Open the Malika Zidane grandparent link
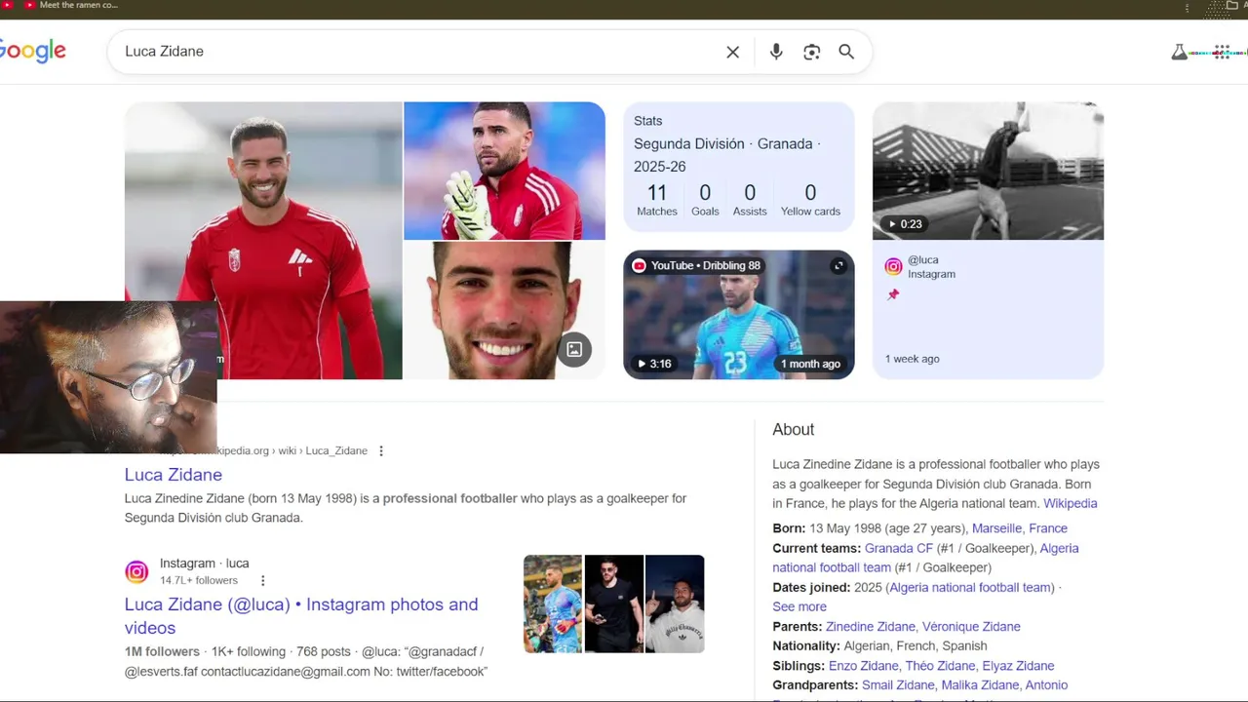 click(980, 684)
